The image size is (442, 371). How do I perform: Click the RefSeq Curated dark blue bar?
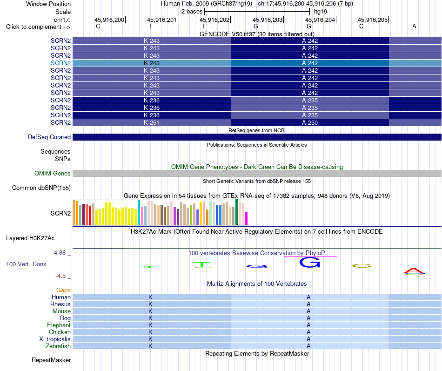pyautogui.click(x=257, y=137)
